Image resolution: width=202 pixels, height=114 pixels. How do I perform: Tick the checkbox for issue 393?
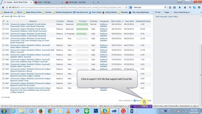point(3,45)
